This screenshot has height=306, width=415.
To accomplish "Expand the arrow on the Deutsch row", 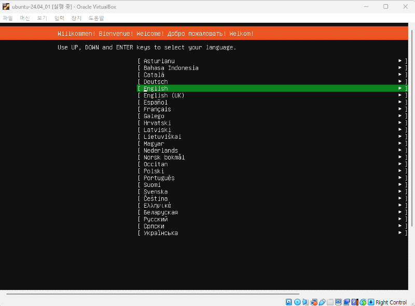I will [x=400, y=82].
